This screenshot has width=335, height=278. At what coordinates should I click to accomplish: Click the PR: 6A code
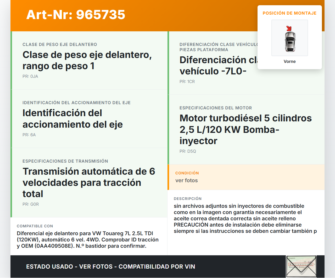pos(29,135)
